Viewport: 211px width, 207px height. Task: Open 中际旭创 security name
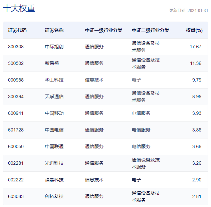54,47
